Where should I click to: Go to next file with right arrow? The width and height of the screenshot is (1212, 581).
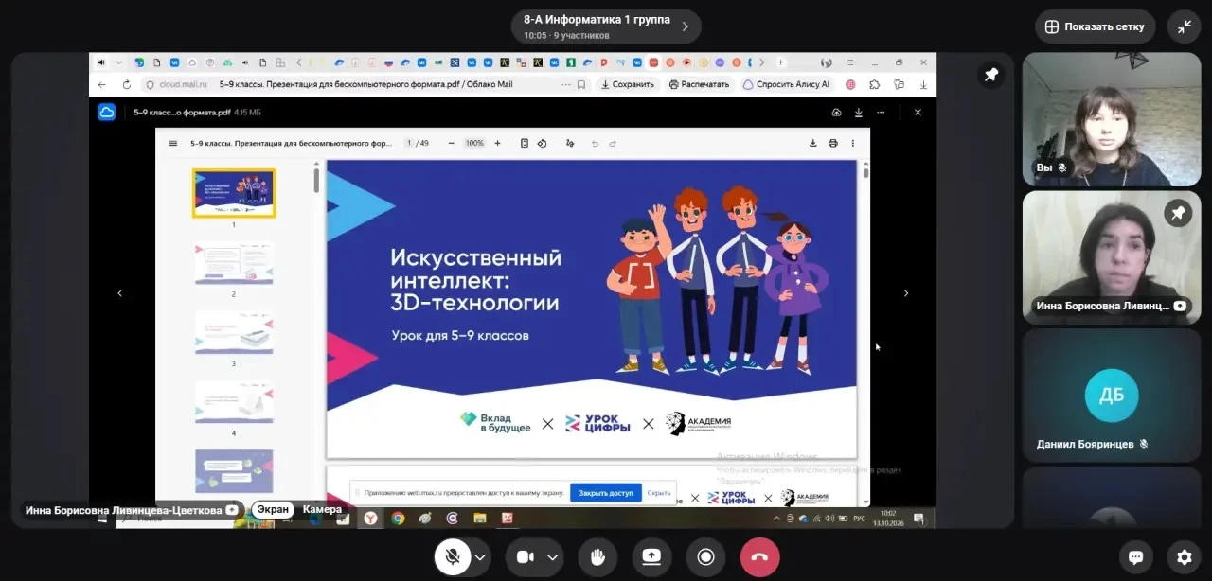[906, 293]
